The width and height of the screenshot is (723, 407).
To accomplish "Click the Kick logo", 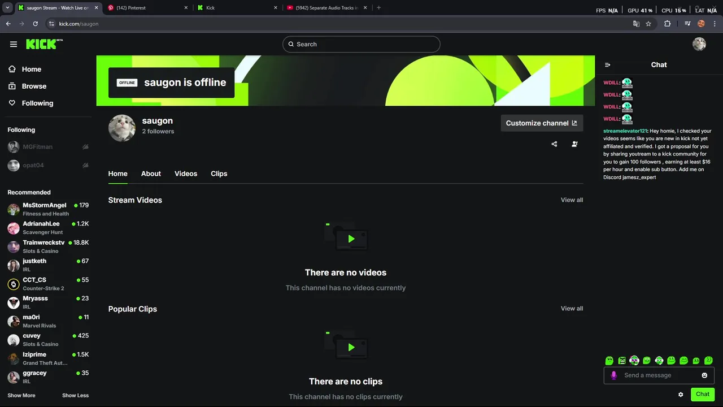I will click(x=44, y=44).
